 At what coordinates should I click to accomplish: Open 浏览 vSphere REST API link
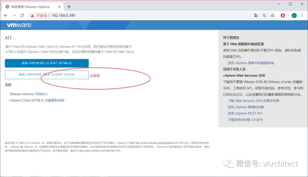[245, 113]
